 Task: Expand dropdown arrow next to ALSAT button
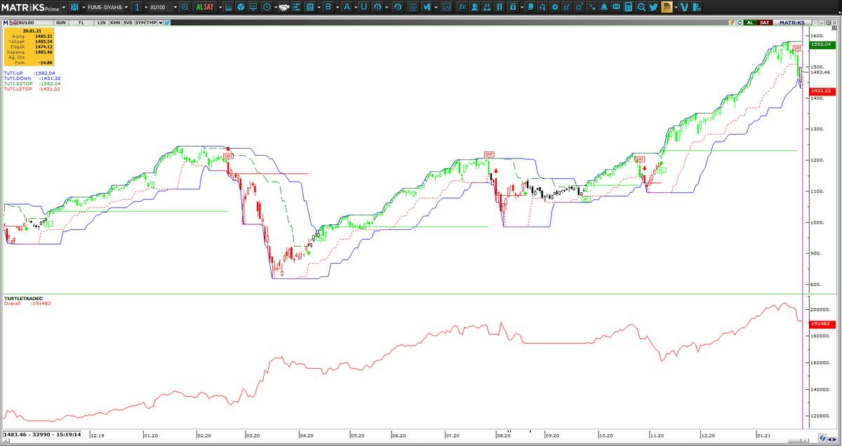(x=220, y=7)
